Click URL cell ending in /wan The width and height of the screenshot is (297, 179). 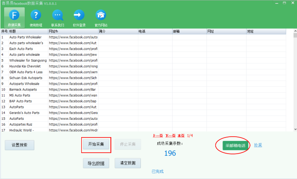tap(73, 95)
